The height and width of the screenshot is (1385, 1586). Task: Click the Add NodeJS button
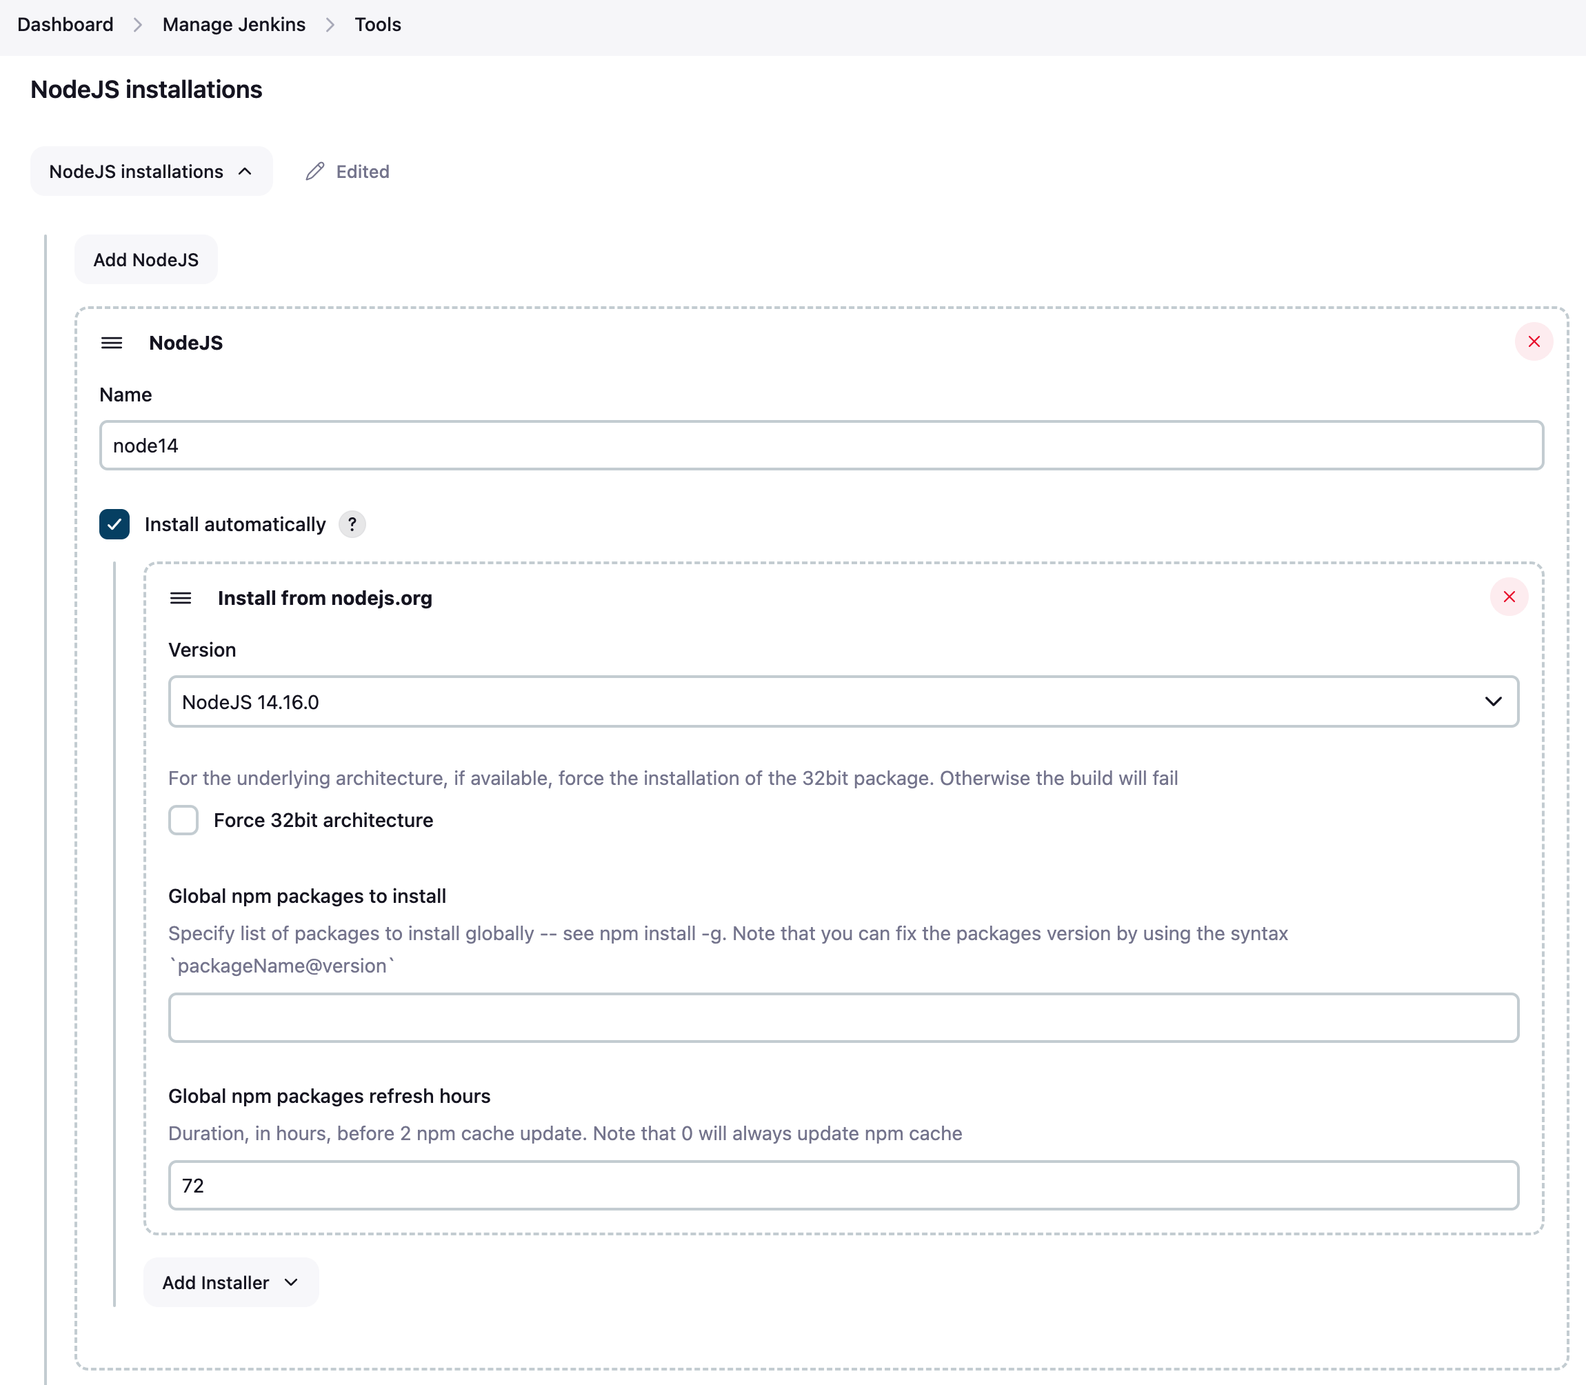(146, 259)
